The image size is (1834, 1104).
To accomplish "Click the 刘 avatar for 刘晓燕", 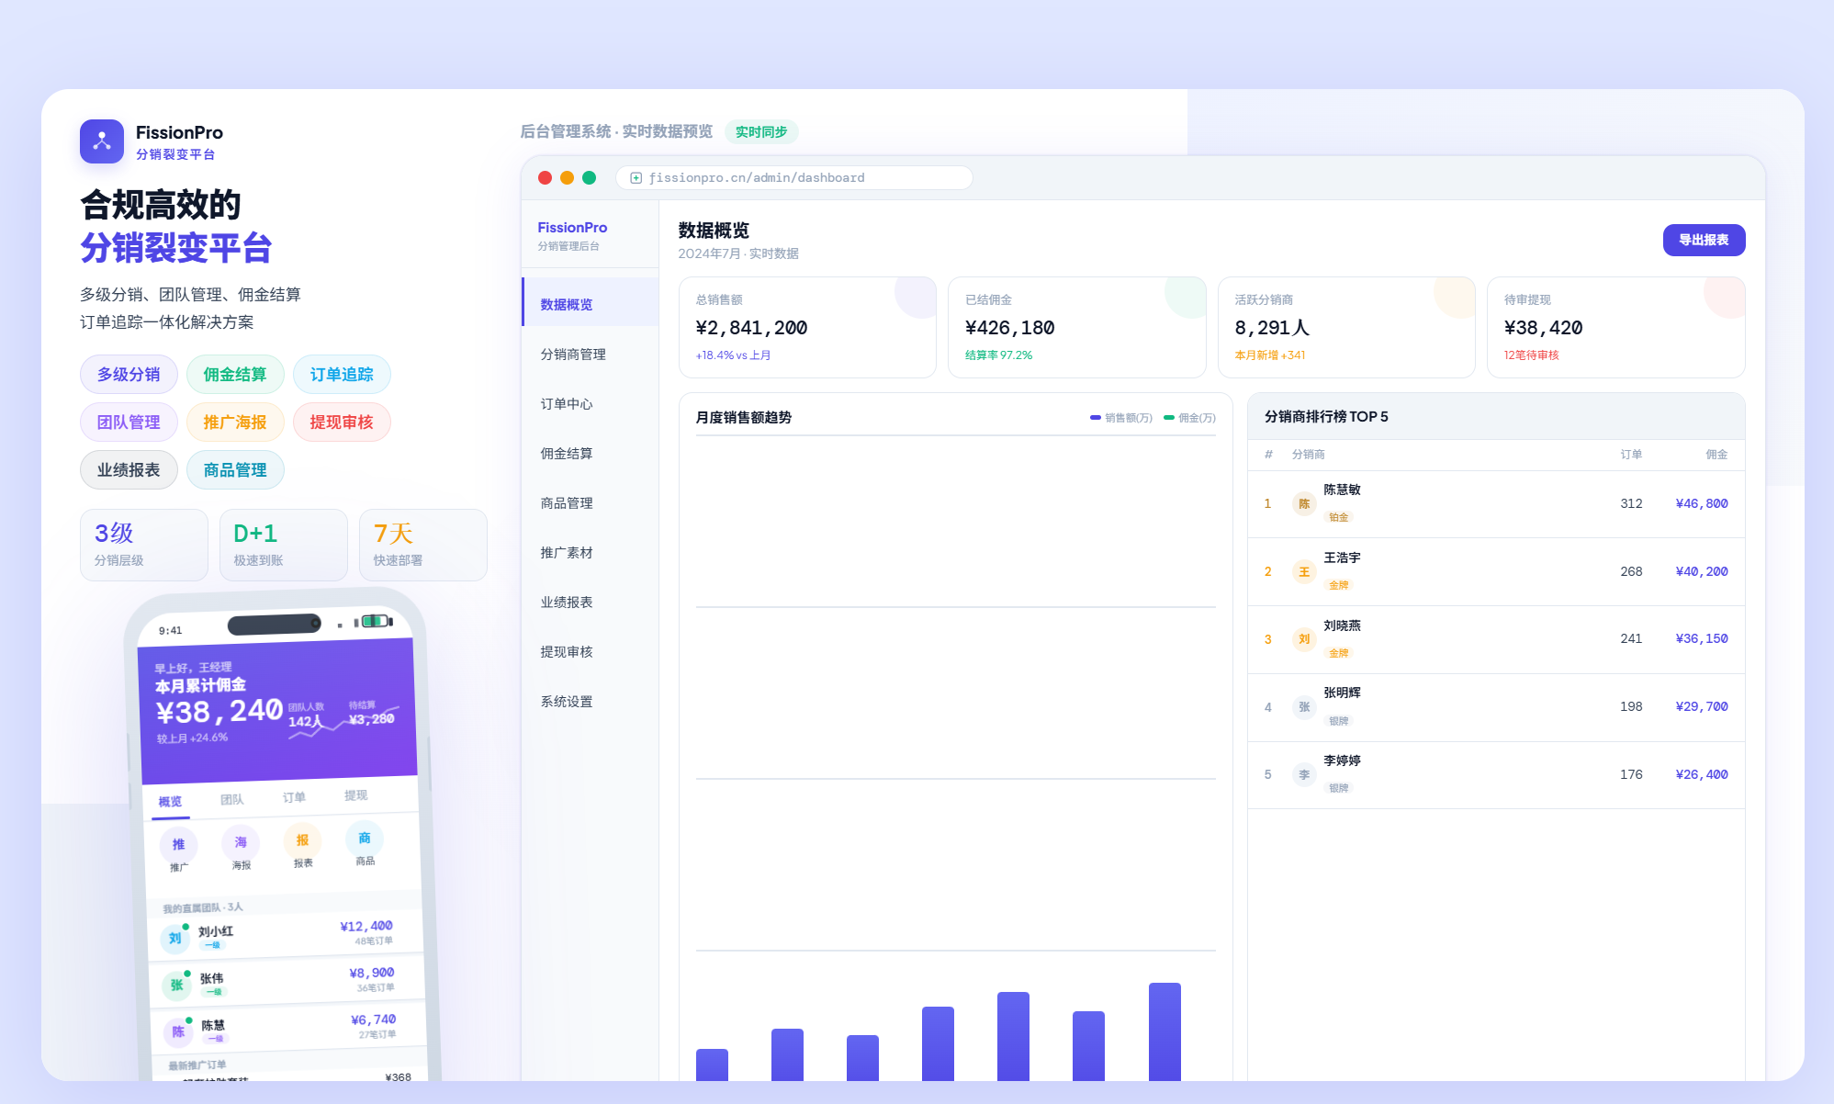I will [1304, 639].
